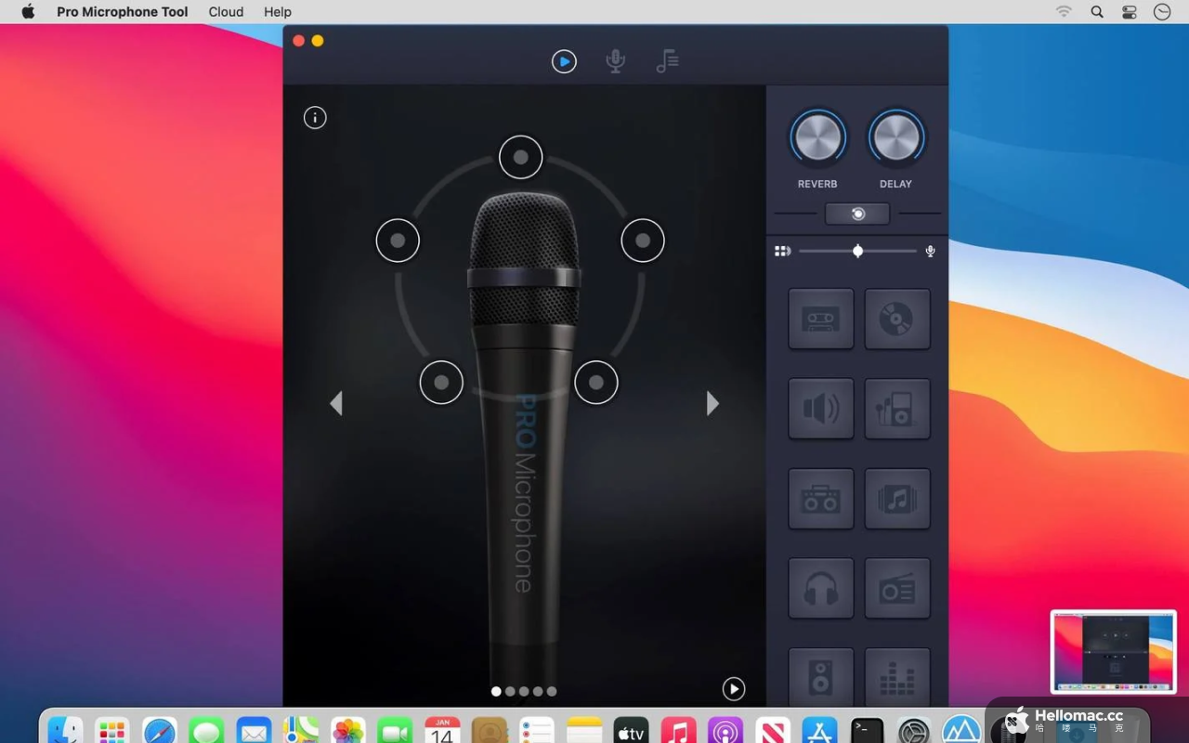1189x743 pixels.
Task: Click the clock icon in menu bar
Action: tap(1162, 12)
